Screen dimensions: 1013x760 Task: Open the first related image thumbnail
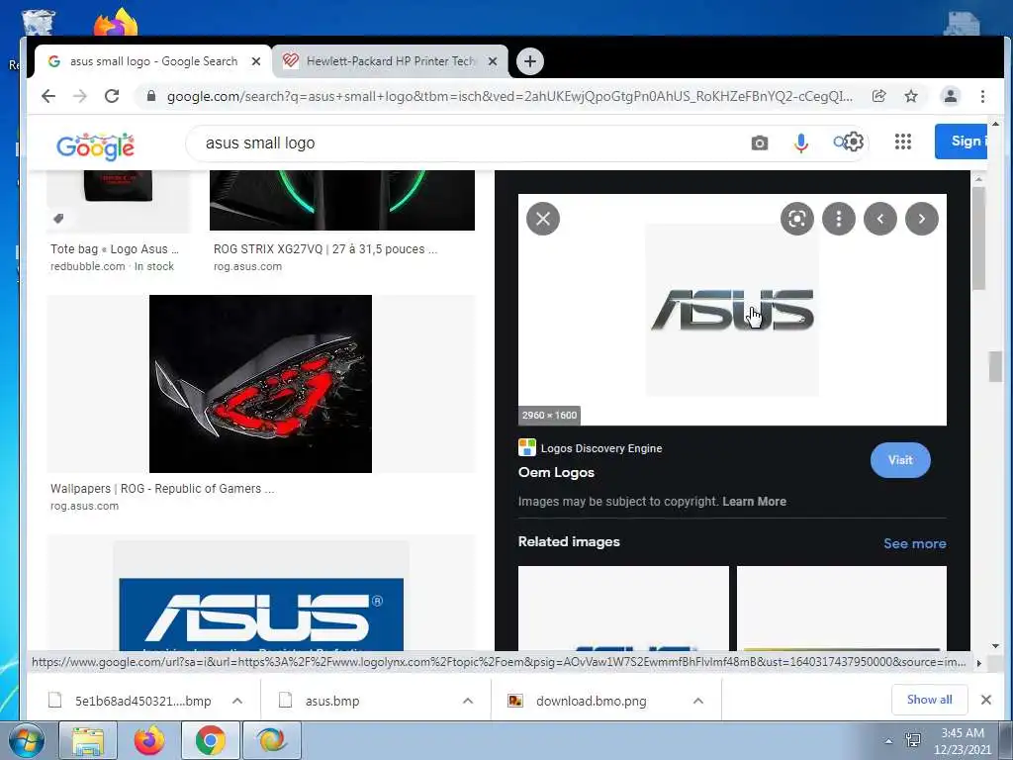tap(623, 609)
